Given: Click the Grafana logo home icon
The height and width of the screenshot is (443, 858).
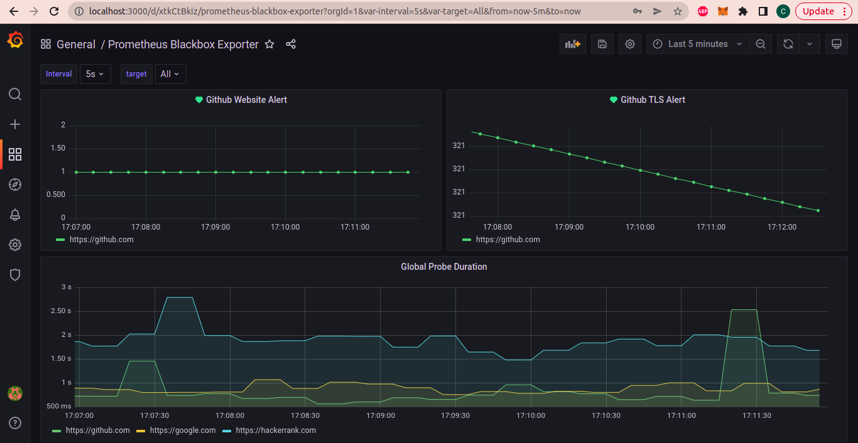Looking at the screenshot, I should (15, 40).
